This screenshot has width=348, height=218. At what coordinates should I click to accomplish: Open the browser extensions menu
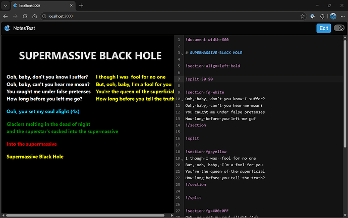coord(322,16)
